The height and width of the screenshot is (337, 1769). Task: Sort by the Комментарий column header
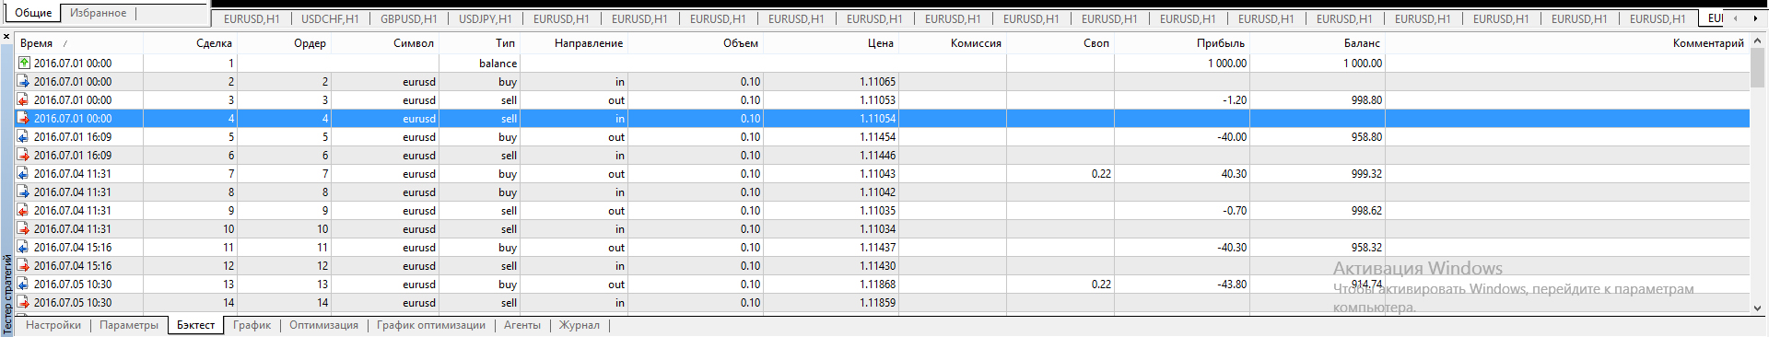tap(1567, 43)
